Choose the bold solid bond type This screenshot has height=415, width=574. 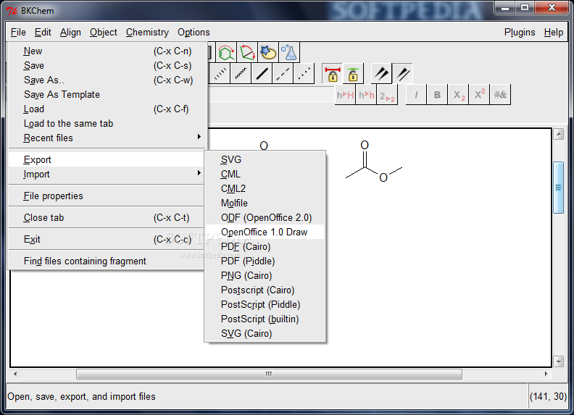tap(262, 74)
